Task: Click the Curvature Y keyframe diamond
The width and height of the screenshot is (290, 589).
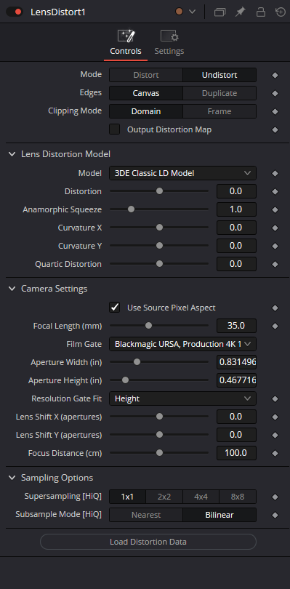Action: click(x=275, y=246)
